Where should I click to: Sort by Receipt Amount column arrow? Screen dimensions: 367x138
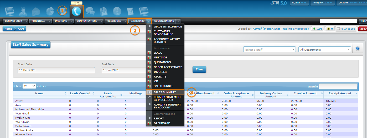point(356,93)
